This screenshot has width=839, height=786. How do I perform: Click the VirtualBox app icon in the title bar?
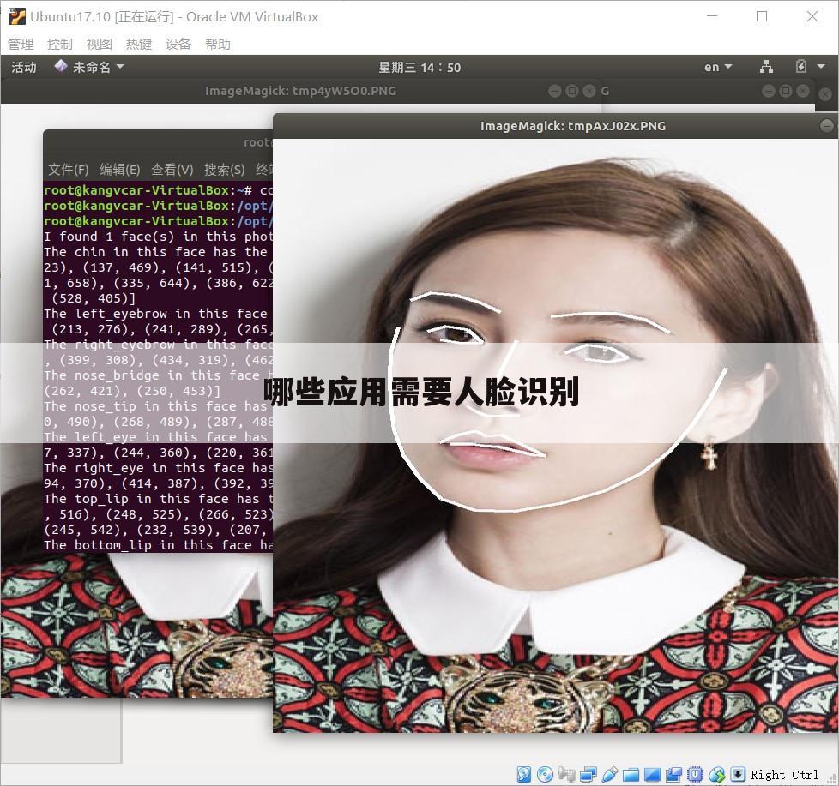click(16, 16)
